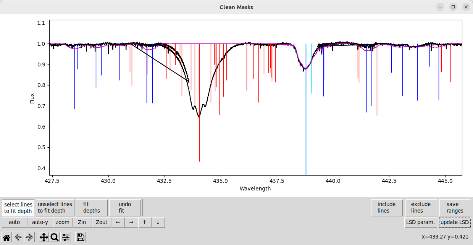Pan view right with arrow button
The image size is (473, 245).
tap(131, 222)
